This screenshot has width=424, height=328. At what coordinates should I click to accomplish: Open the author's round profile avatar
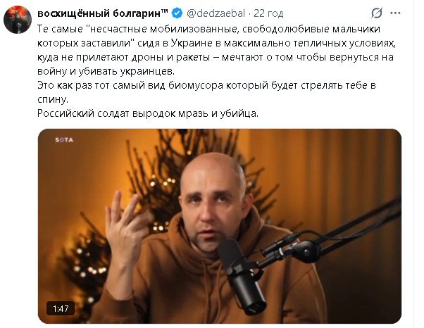coord(18,20)
